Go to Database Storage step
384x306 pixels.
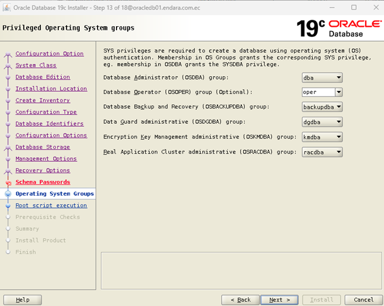point(43,147)
